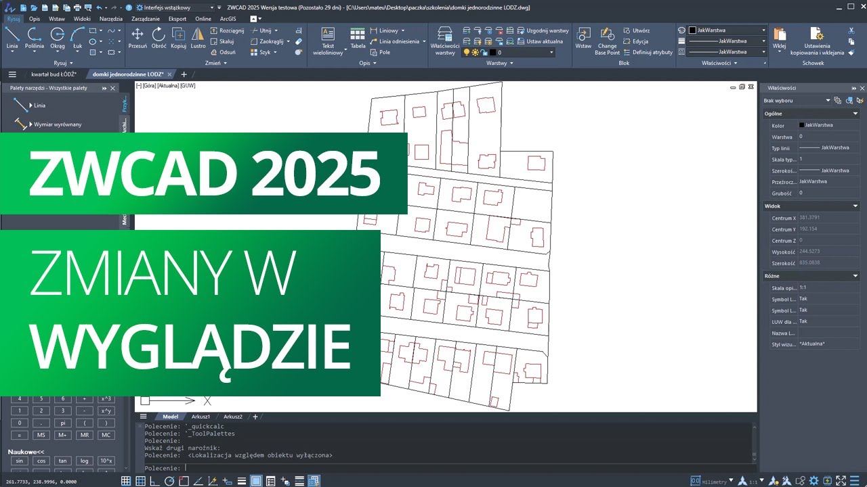This screenshot has height=487, width=867.
Task: Click Wymiar wyrównany in tool palette
Action: tap(47, 124)
